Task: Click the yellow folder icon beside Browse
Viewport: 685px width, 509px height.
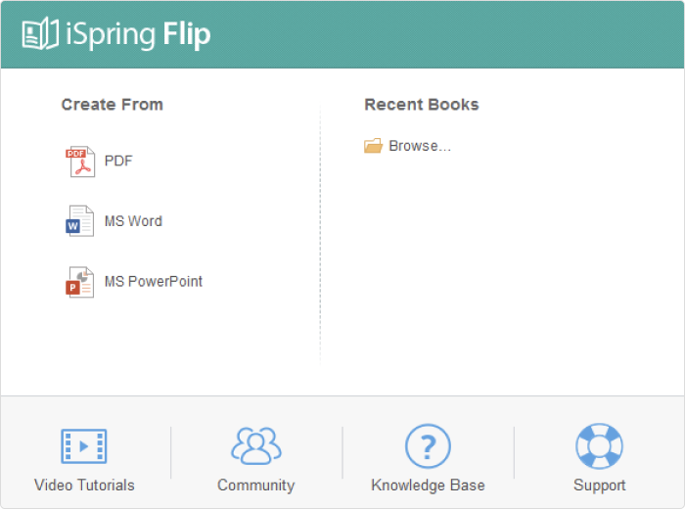Action: 373,146
